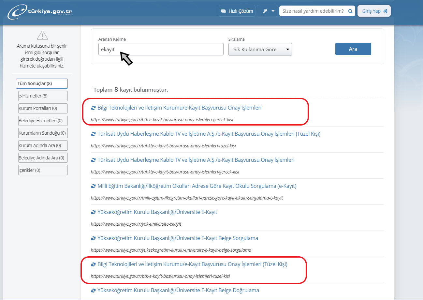Select the e-Hizmetler (8) filter
The height and width of the screenshot is (300, 423).
coord(43,96)
